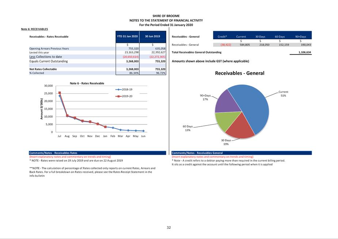Click the Note 6 - Rates Receivable chart title
The width and height of the screenshot is (338, 239).
[87, 83]
